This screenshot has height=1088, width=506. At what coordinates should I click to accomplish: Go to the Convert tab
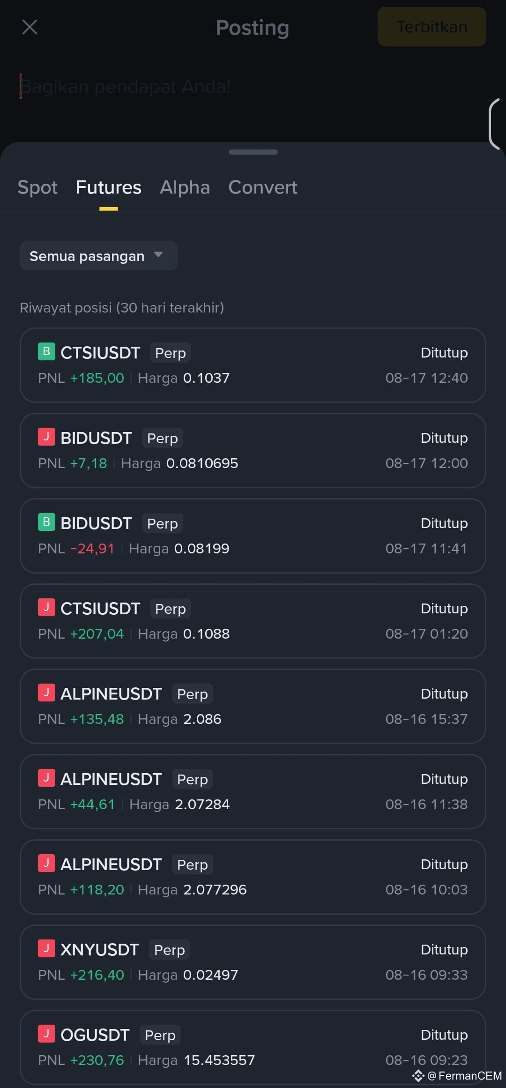pos(262,187)
